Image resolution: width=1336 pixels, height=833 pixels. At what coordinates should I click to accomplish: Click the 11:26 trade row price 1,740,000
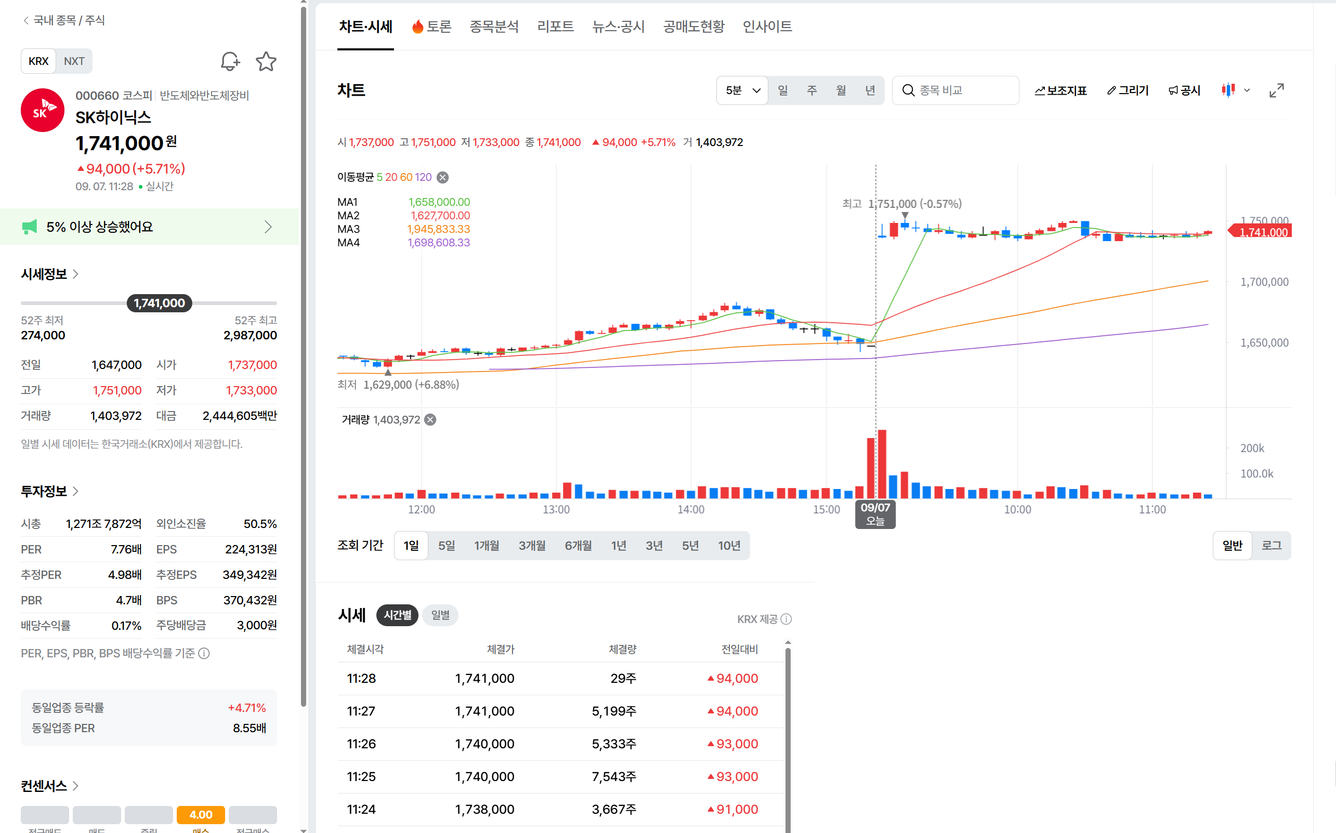(484, 744)
